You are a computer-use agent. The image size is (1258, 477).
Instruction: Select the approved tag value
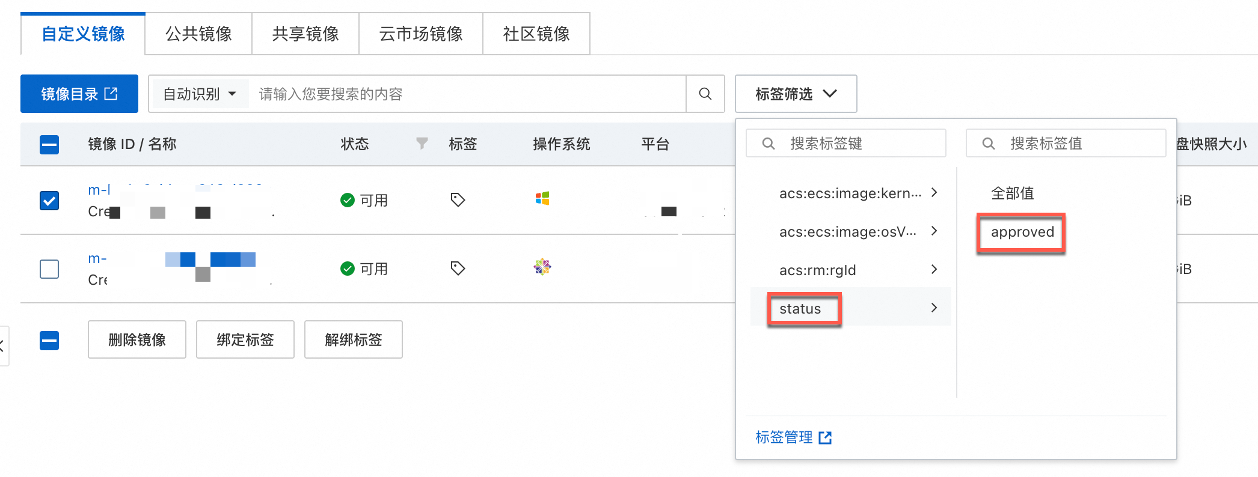(x=1022, y=232)
